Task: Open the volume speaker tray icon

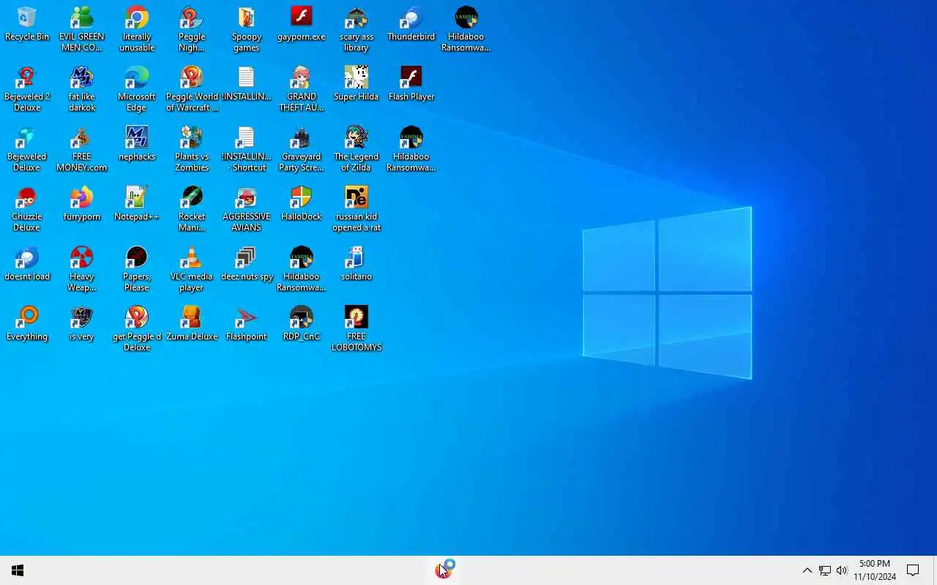Action: 842,570
